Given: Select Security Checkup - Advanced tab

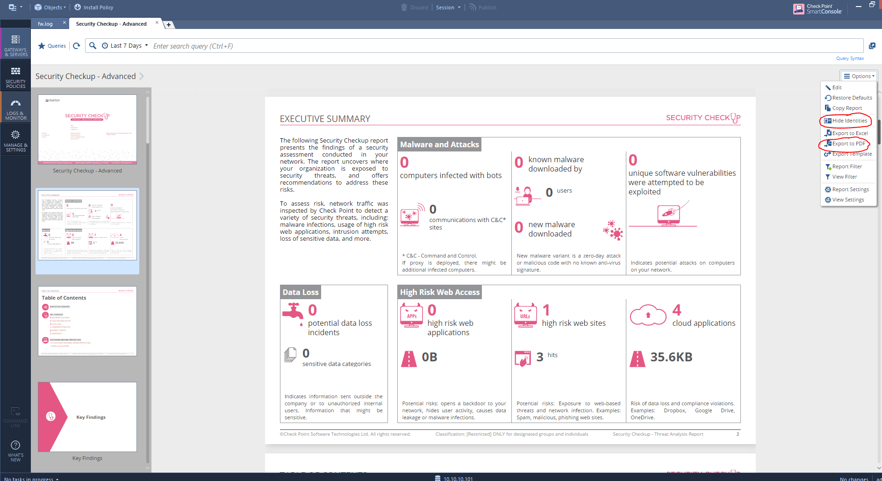Looking at the screenshot, I should [x=111, y=24].
